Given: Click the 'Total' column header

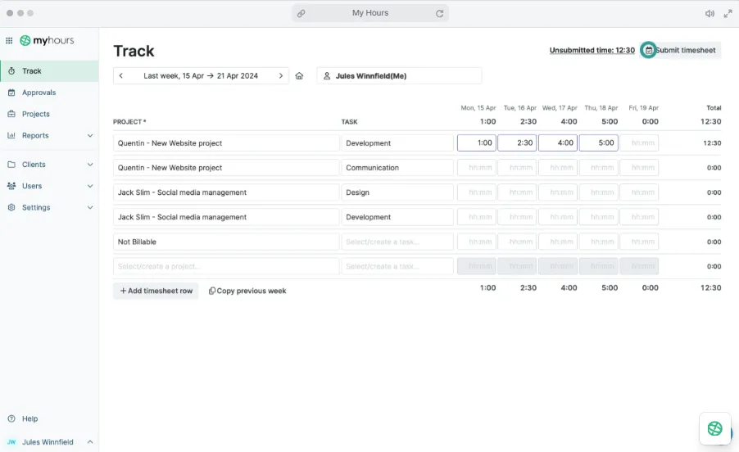Looking at the screenshot, I should tap(714, 108).
